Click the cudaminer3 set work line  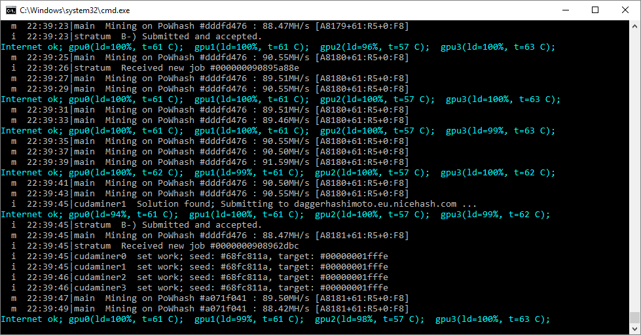coord(200,288)
